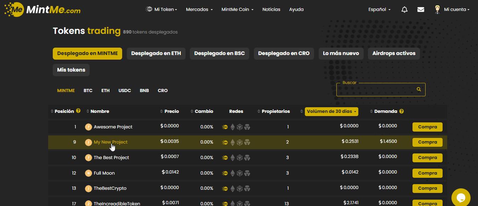
Task: Click the help icon beside Posición
Action: tap(78, 111)
